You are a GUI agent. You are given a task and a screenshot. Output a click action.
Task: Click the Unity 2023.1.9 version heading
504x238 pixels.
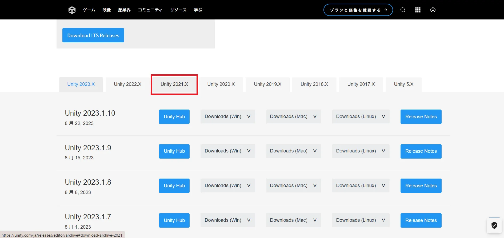(88, 148)
